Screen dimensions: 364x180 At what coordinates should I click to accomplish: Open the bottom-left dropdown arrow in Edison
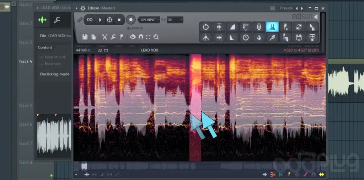pyautogui.click(x=76, y=174)
